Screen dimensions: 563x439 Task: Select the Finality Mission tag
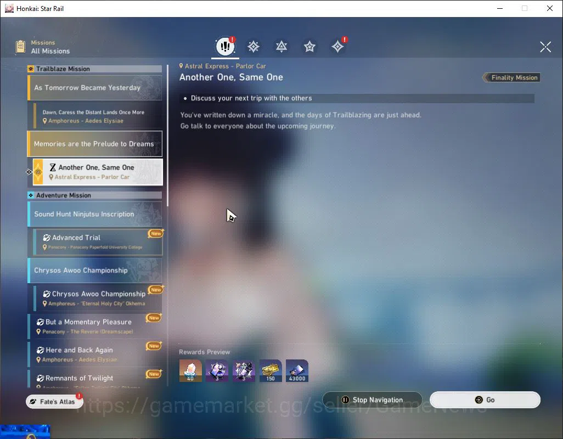(511, 77)
